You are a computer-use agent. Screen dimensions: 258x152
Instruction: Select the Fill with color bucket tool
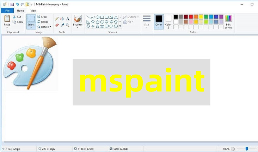(x=62, y=19)
